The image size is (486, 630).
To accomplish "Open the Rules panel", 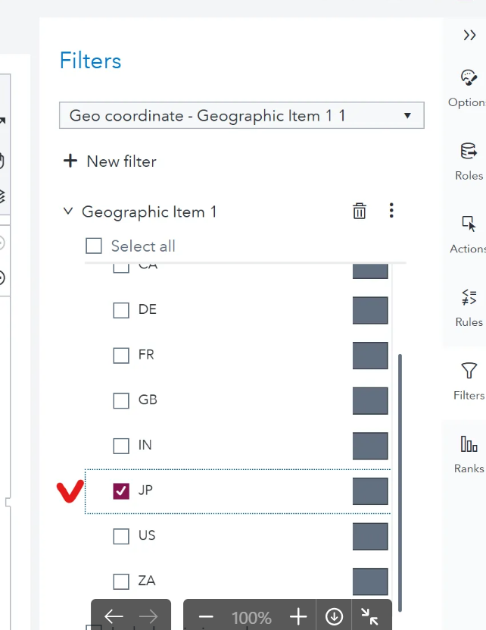I will (x=469, y=297).
